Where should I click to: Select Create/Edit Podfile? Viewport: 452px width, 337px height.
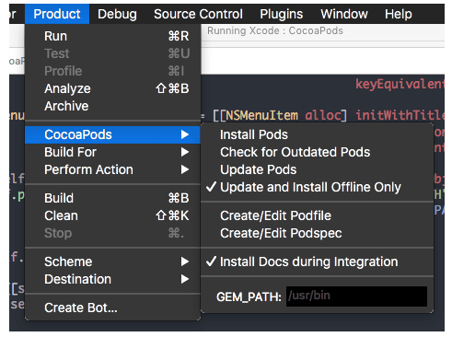pyautogui.click(x=317, y=215)
